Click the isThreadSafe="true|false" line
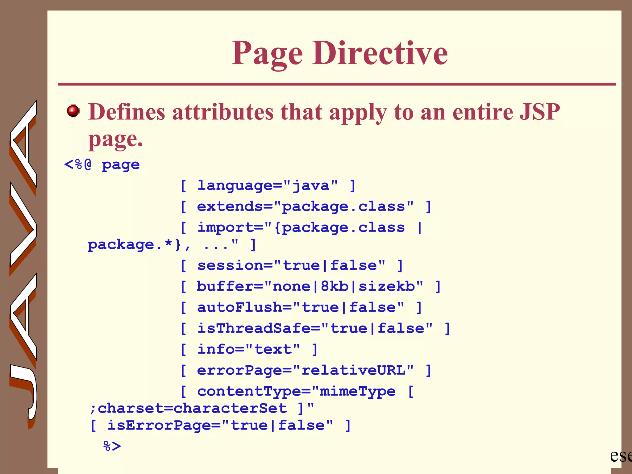This screenshot has width=632, height=474. (x=316, y=329)
